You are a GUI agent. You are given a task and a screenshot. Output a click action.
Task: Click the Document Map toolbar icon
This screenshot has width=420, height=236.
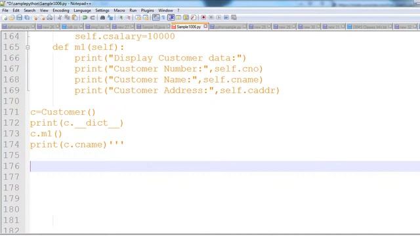(186, 18)
